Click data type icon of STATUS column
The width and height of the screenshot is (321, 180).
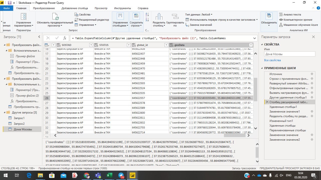(x=96, y=45)
